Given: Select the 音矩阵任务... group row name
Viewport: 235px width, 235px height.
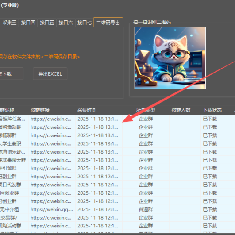Looking at the screenshot, I should pos(12,119).
